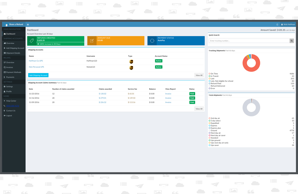Click the UPS logo in Nick Personal row
This screenshot has height=194, width=298.
point(131,68)
